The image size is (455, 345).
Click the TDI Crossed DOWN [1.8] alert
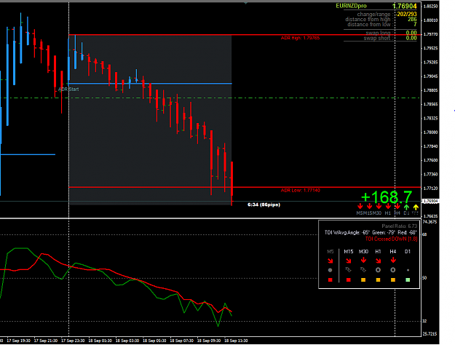[x=391, y=239]
